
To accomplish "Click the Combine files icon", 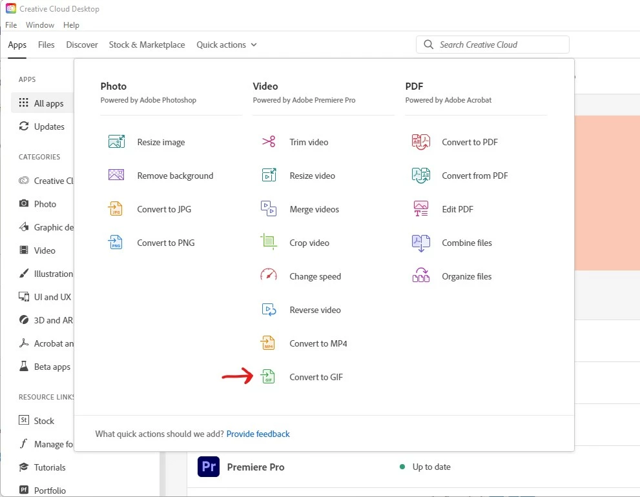I will 421,243.
